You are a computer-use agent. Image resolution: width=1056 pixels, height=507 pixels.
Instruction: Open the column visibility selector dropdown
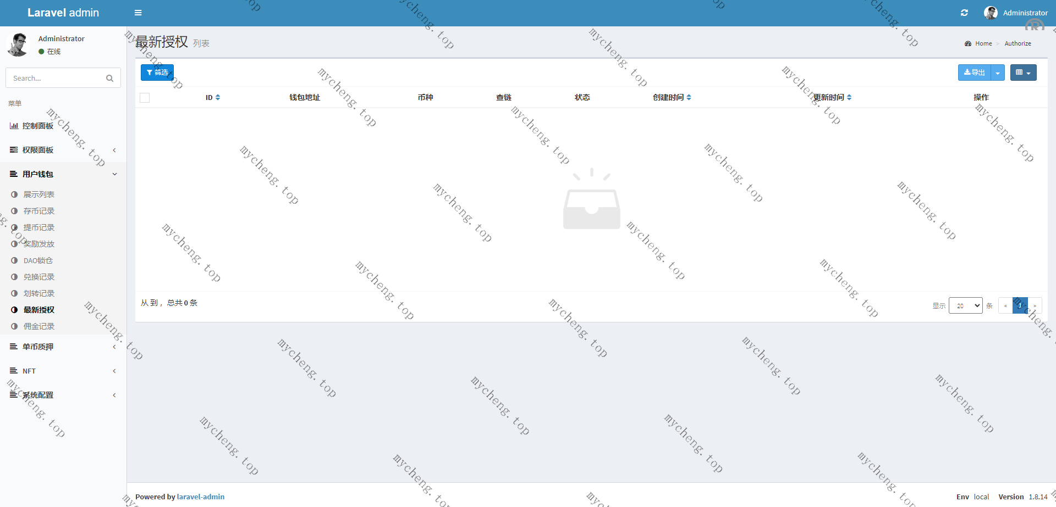click(1023, 73)
